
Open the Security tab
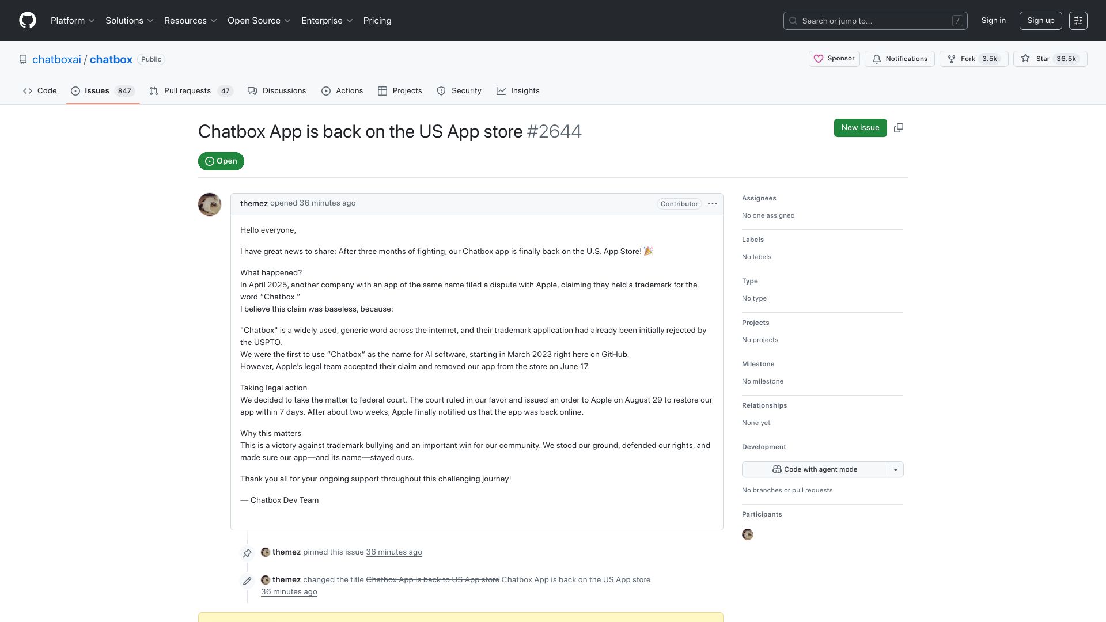[x=459, y=91]
